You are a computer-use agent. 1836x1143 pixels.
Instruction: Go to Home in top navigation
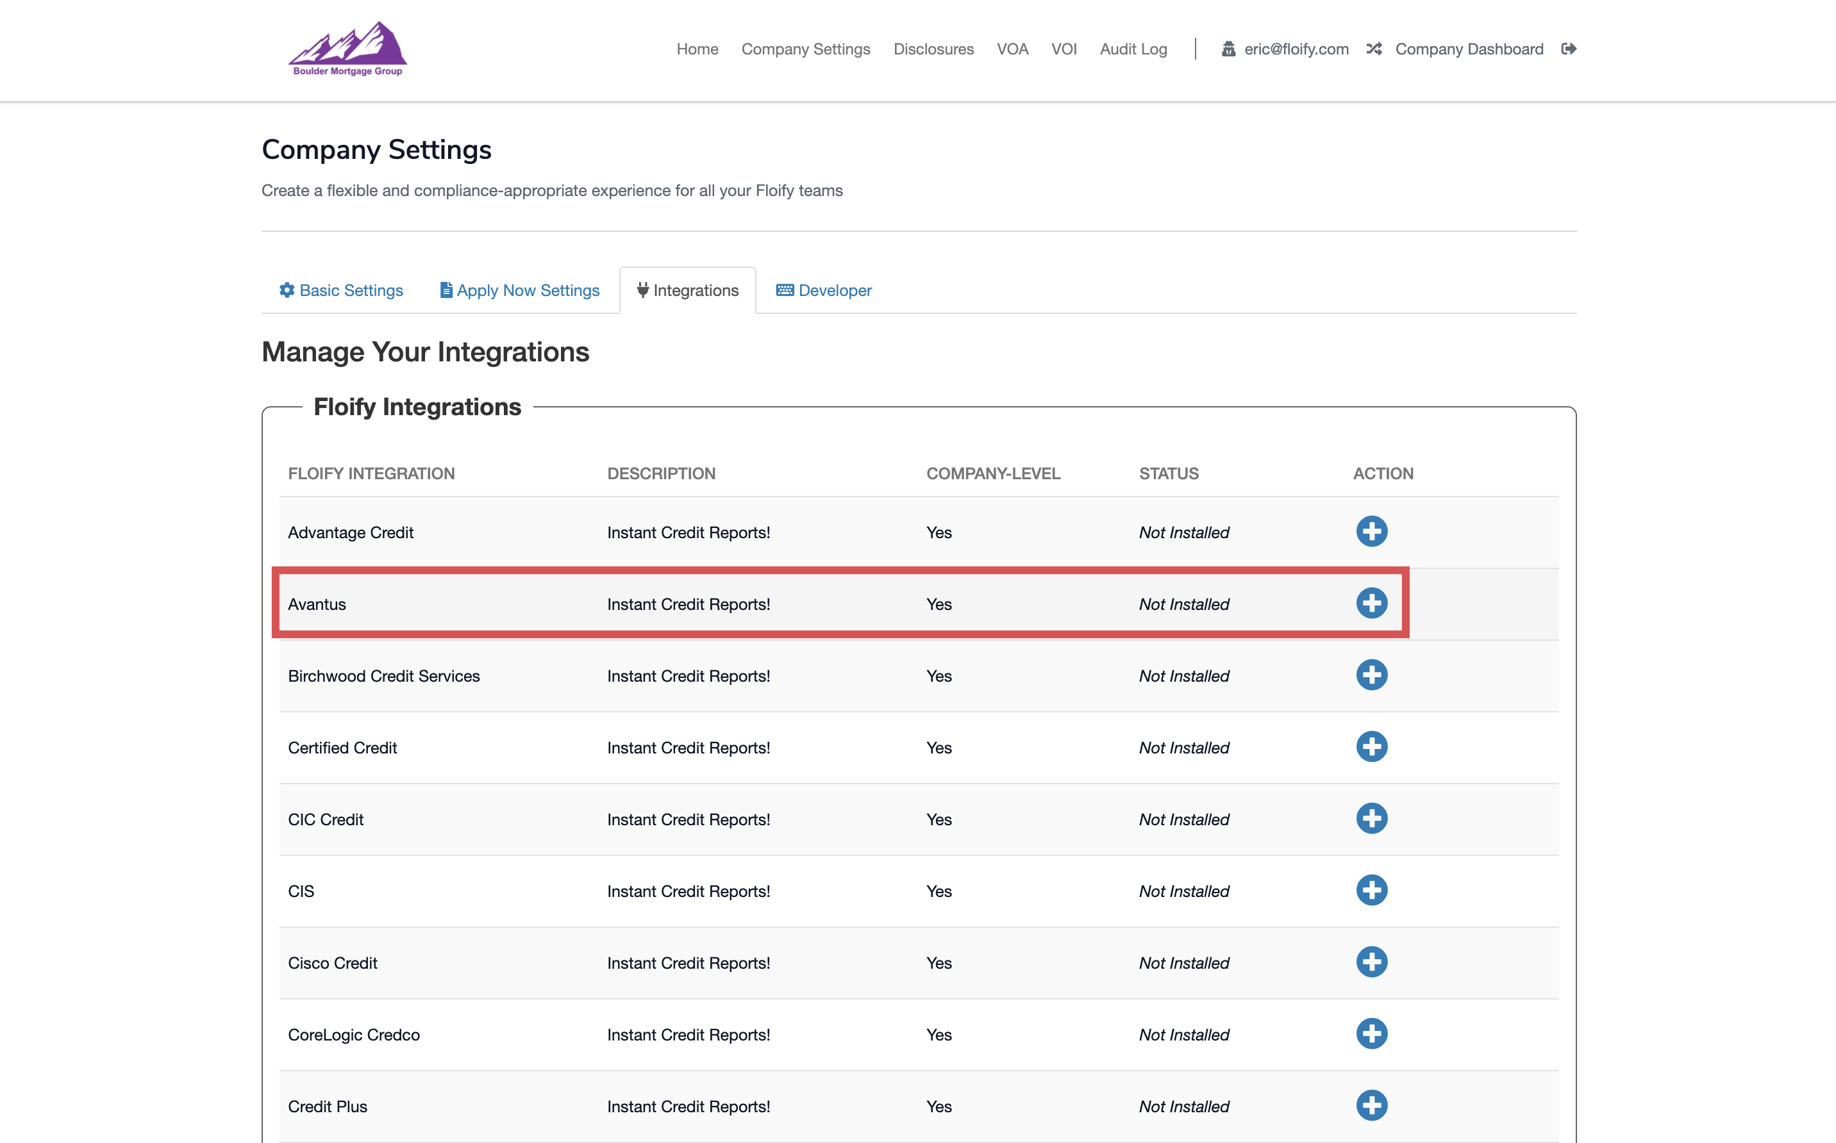697,49
